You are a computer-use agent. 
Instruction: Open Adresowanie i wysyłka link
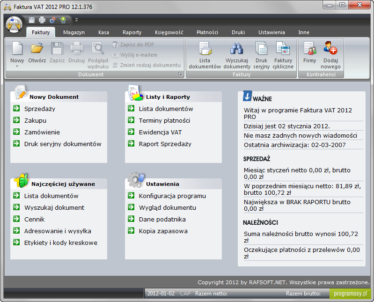coord(58,231)
